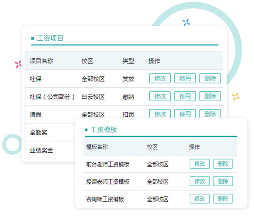254x216 pixels.
Task: Click the blue sparkle decoration icon
Action: tap(186, 23)
